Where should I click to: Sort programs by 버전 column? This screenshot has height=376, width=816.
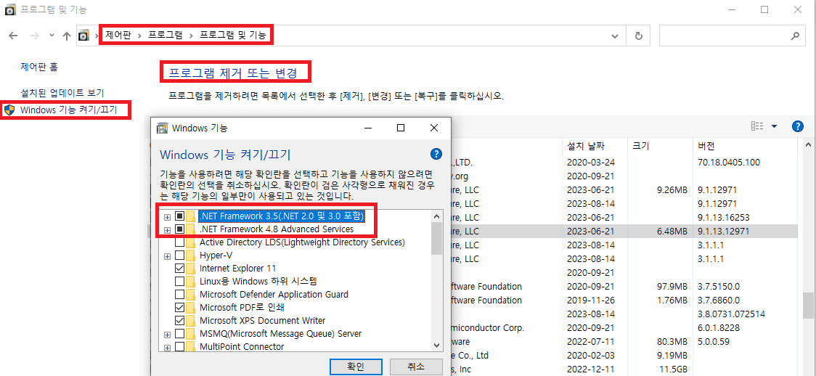point(706,146)
